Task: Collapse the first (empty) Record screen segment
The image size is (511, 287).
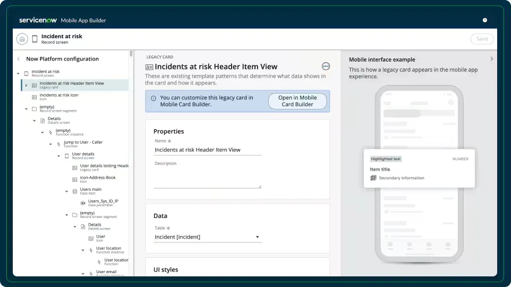Action: click(27, 109)
